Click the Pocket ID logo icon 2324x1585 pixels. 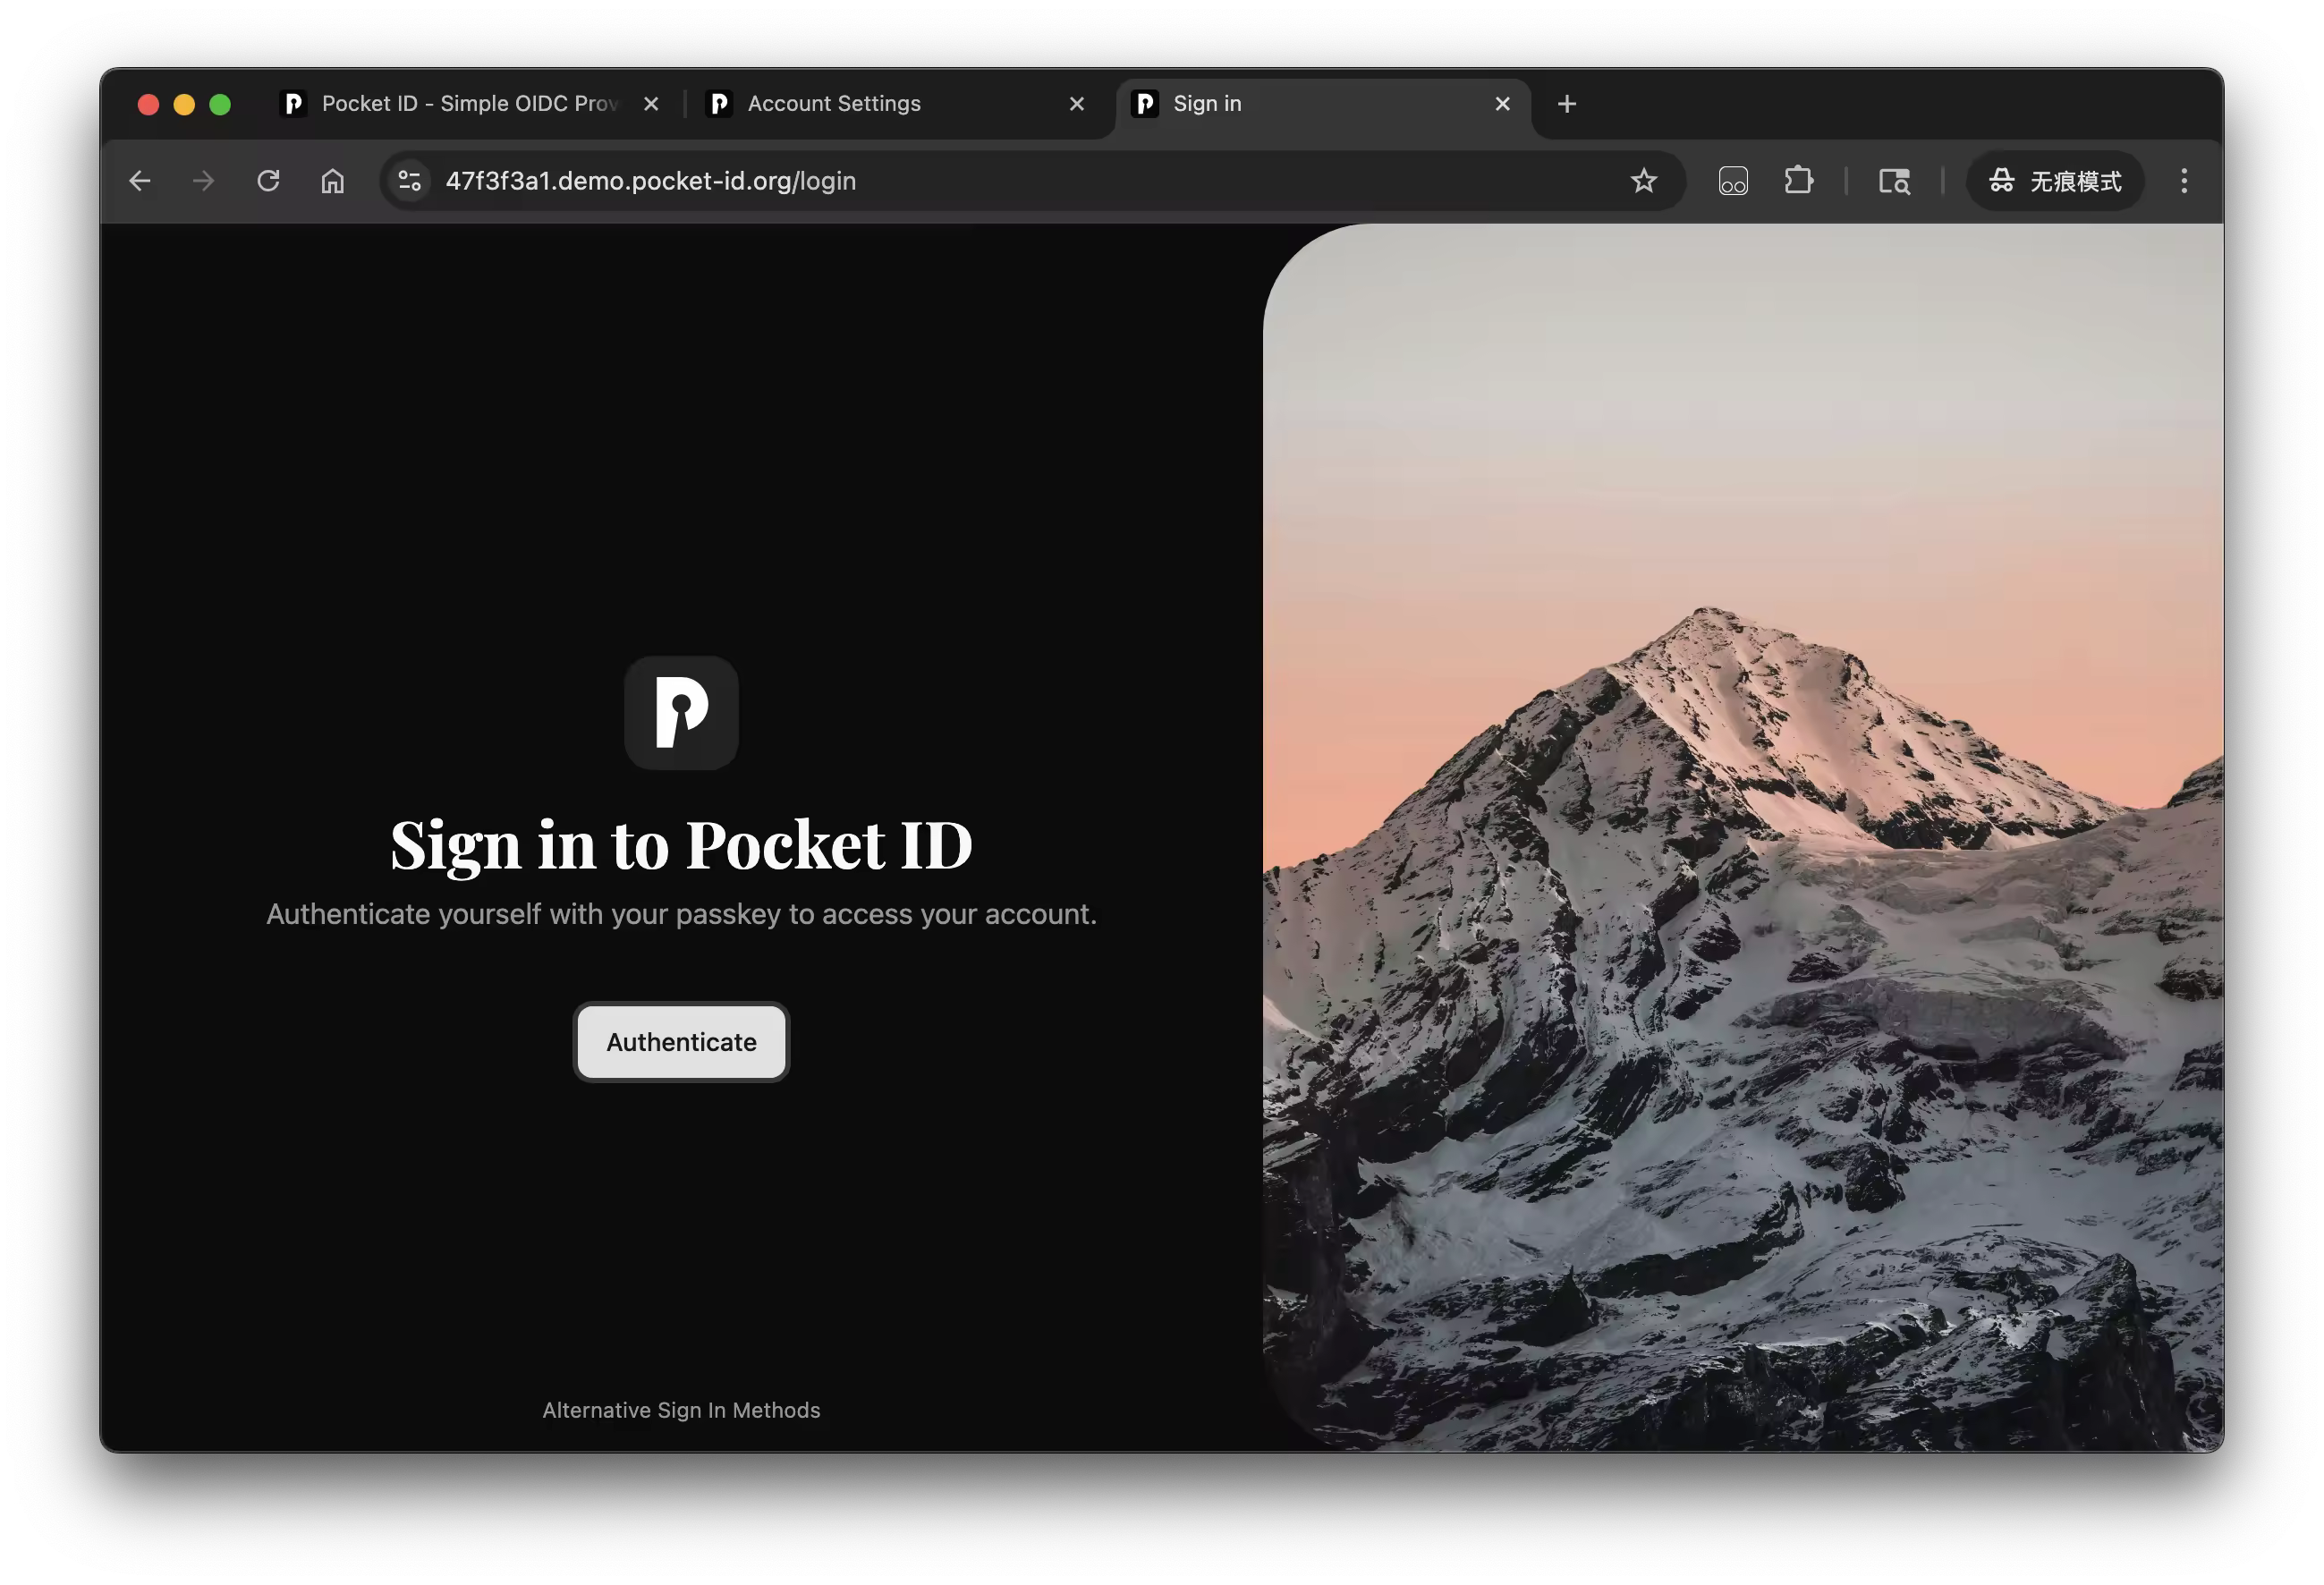click(681, 713)
